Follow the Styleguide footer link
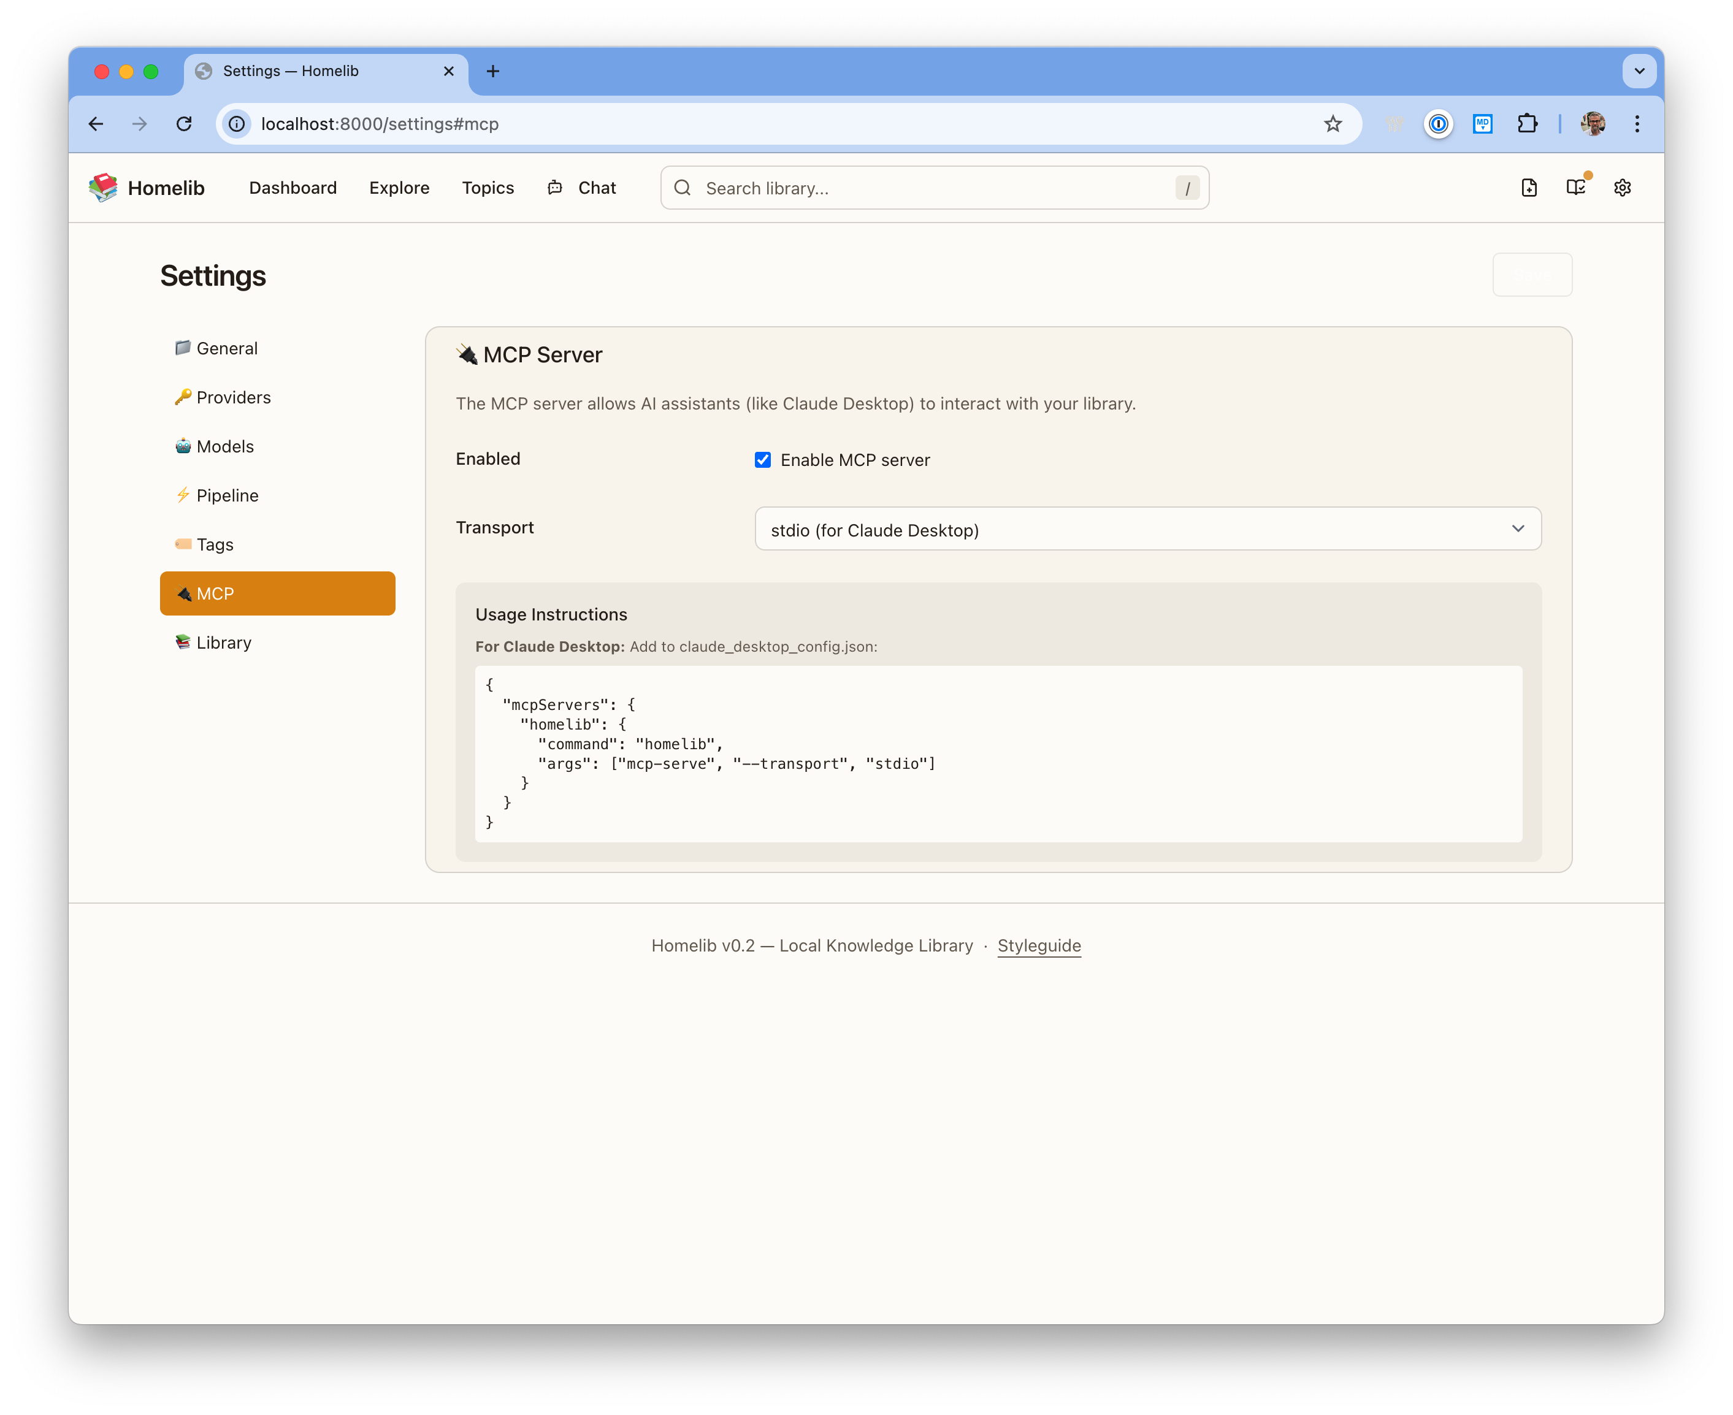Viewport: 1733px width, 1415px height. point(1038,945)
